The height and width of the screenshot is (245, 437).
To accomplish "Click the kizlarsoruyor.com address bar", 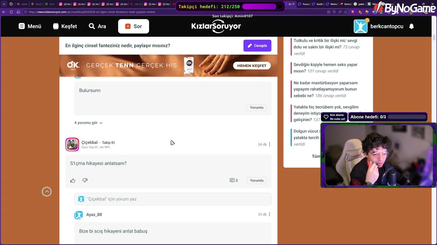I will tap(174, 12).
